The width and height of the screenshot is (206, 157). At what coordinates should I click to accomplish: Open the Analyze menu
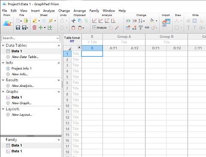pos(49,11)
